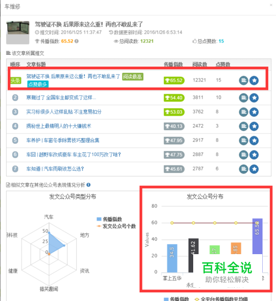Click the read count 12321 in first row
The width and height of the screenshot is (276, 301).
tap(199, 80)
